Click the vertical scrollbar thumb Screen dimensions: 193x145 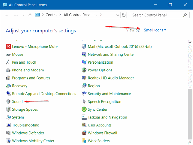click(190, 114)
